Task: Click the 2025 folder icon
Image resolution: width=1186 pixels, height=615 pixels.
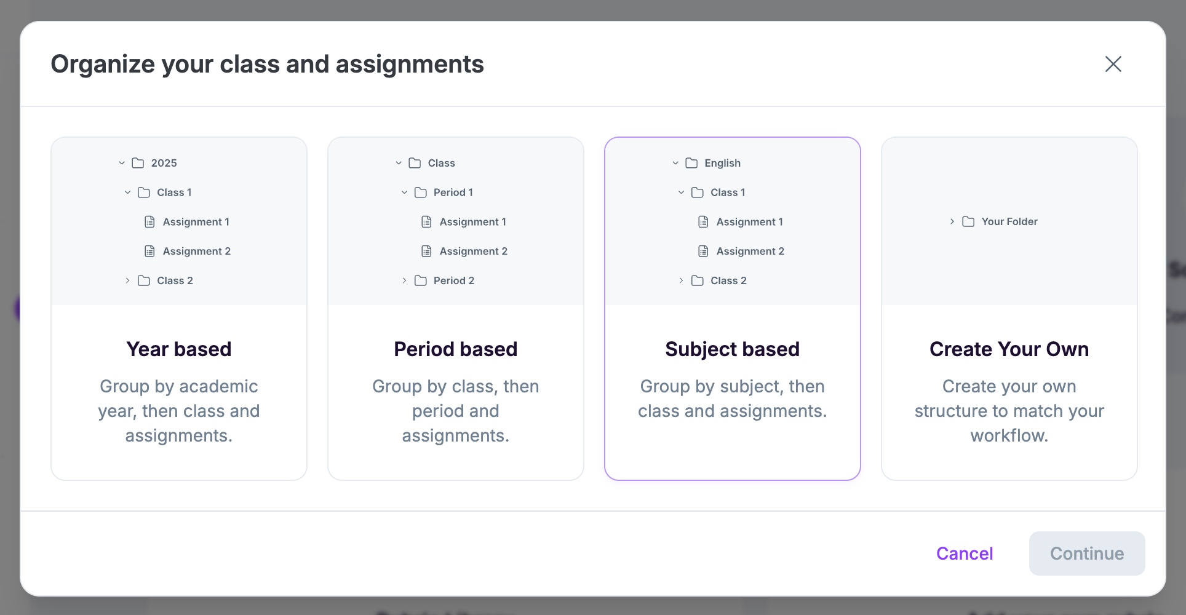Action: (x=138, y=163)
